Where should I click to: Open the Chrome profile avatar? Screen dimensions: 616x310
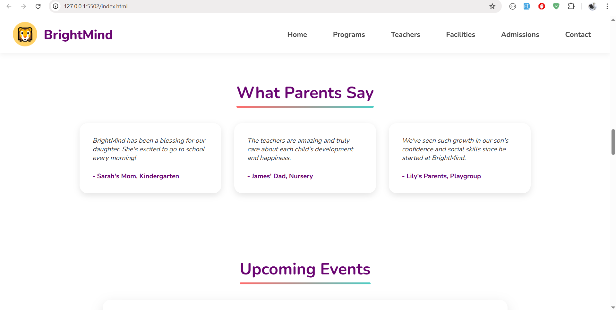[x=592, y=6]
